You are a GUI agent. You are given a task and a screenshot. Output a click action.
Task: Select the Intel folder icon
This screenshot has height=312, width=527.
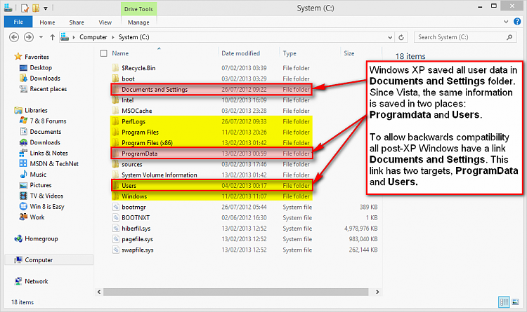pos(115,100)
